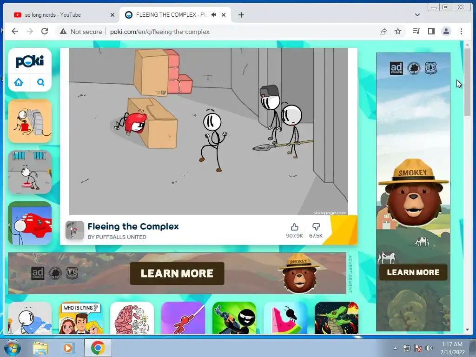Show hidden tray icons arrow
476x357 pixels.
click(x=395, y=348)
